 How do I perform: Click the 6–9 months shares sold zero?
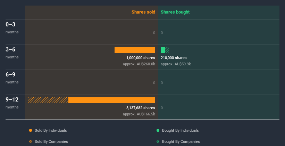(x=154, y=83)
